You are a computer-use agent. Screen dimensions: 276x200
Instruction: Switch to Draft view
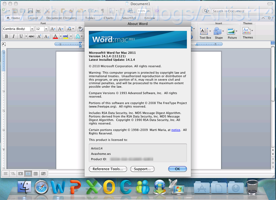[5, 174]
